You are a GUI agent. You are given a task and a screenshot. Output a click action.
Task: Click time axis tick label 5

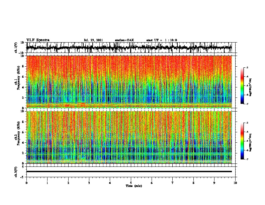[x=131, y=183]
